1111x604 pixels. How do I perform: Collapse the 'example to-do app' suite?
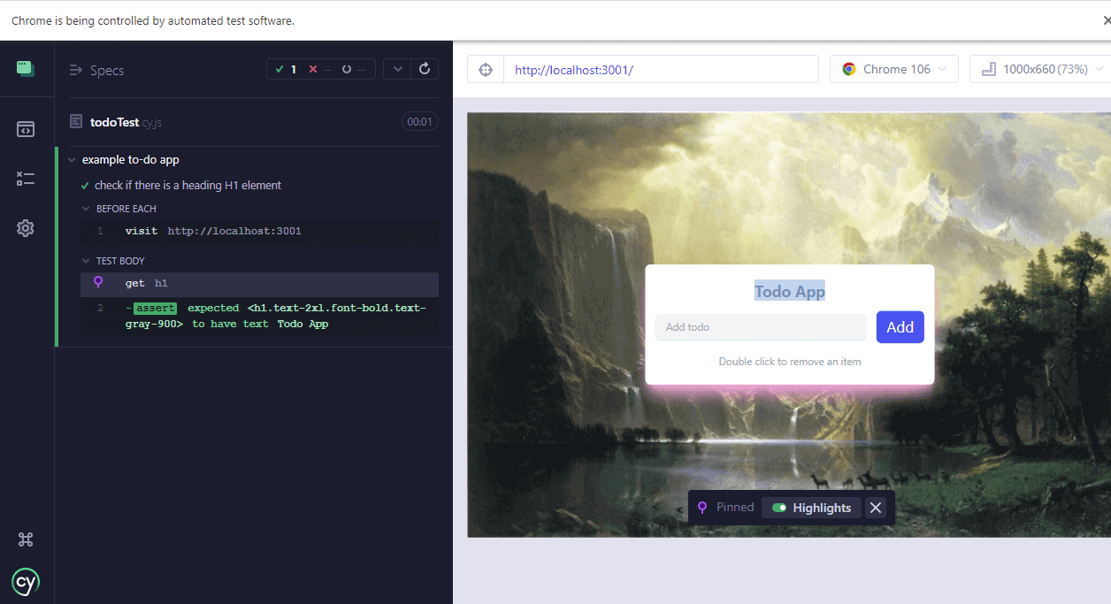click(x=72, y=160)
